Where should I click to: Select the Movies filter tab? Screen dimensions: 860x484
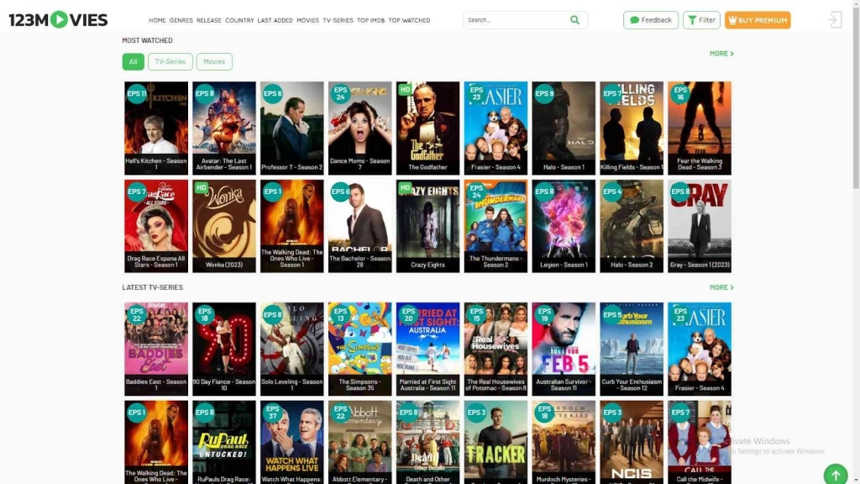click(x=214, y=61)
